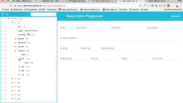Viewport: 183px width, 103px height.
Task: Expand the props node
Action: 16,39
